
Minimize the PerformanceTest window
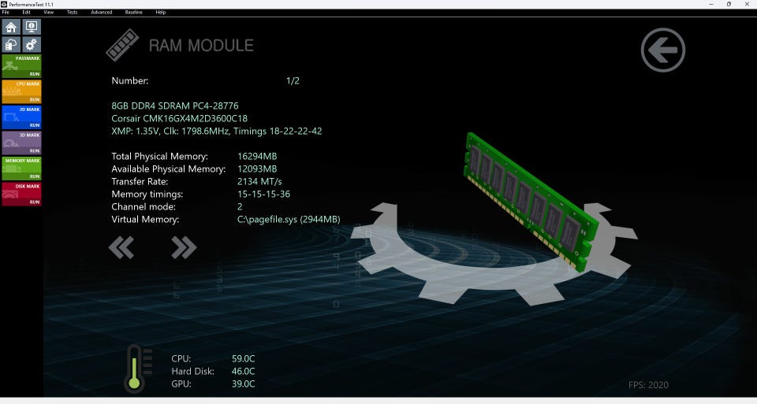711,5
